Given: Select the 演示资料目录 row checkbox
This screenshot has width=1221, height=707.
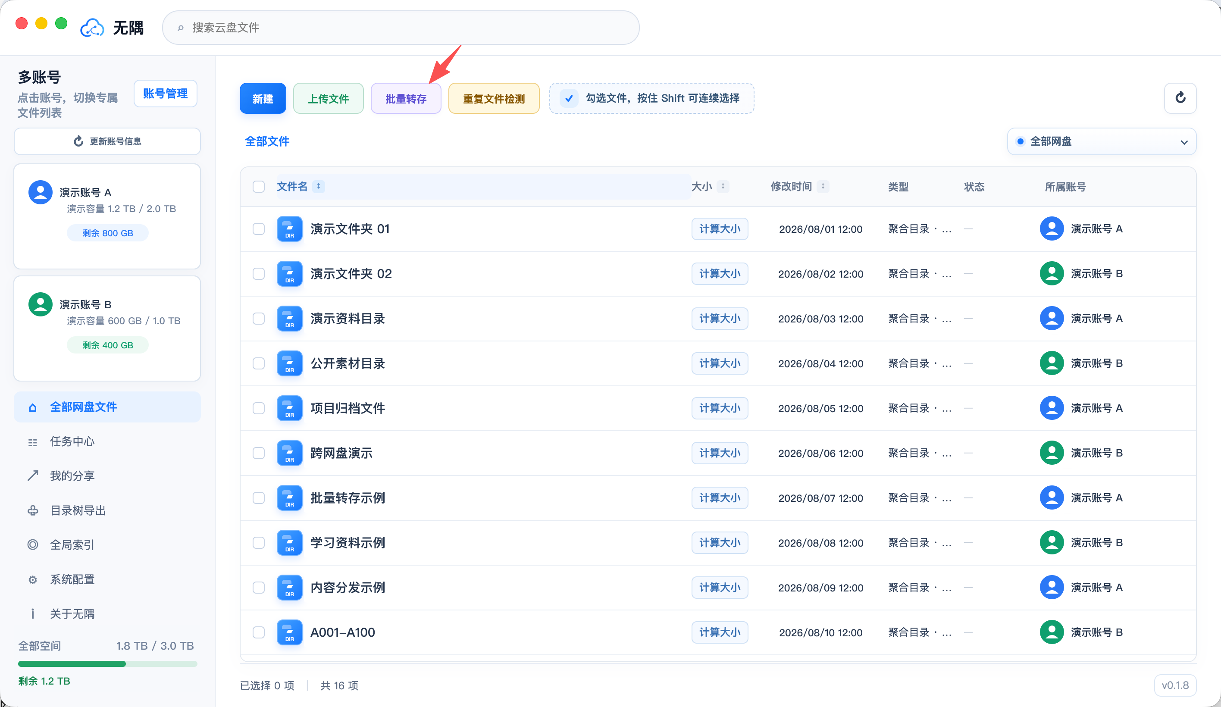Looking at the screenshot, I should tap(259, 319).
